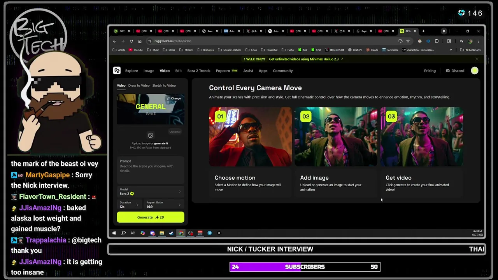Open the All Bookmarks folder
Viewport: 498px width, 280px height.
(x=470, y=50)
